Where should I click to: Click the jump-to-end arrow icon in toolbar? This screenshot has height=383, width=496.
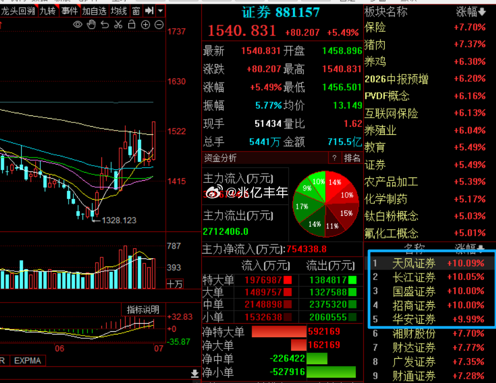pyautogui.click(x=149, y=11)
